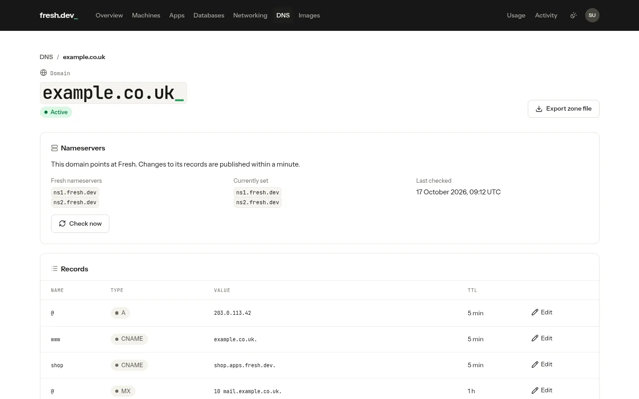Click the globe Domain icon

pos(43,73)
